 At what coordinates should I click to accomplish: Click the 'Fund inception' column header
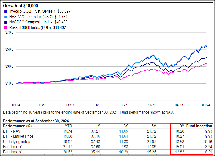pyautogui.click(x=199, y=126)
